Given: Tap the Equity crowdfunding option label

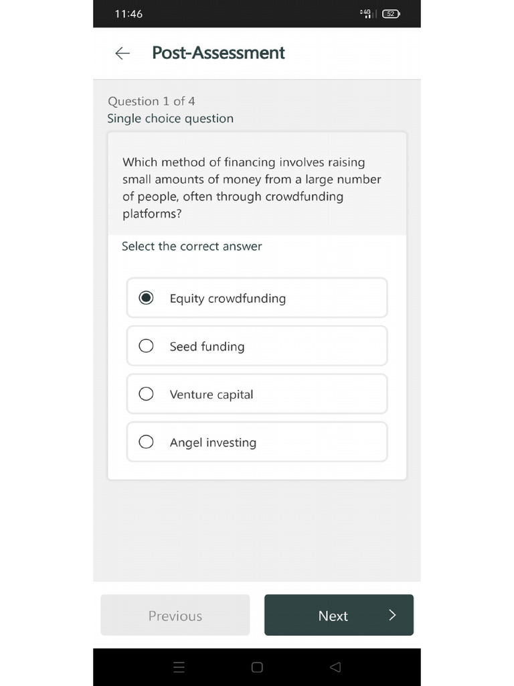Looking at the screenshot, I should [228, 299].
